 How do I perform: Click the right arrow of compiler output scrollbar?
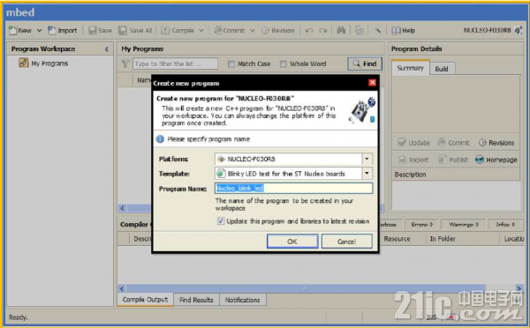[x=519, y=288]
